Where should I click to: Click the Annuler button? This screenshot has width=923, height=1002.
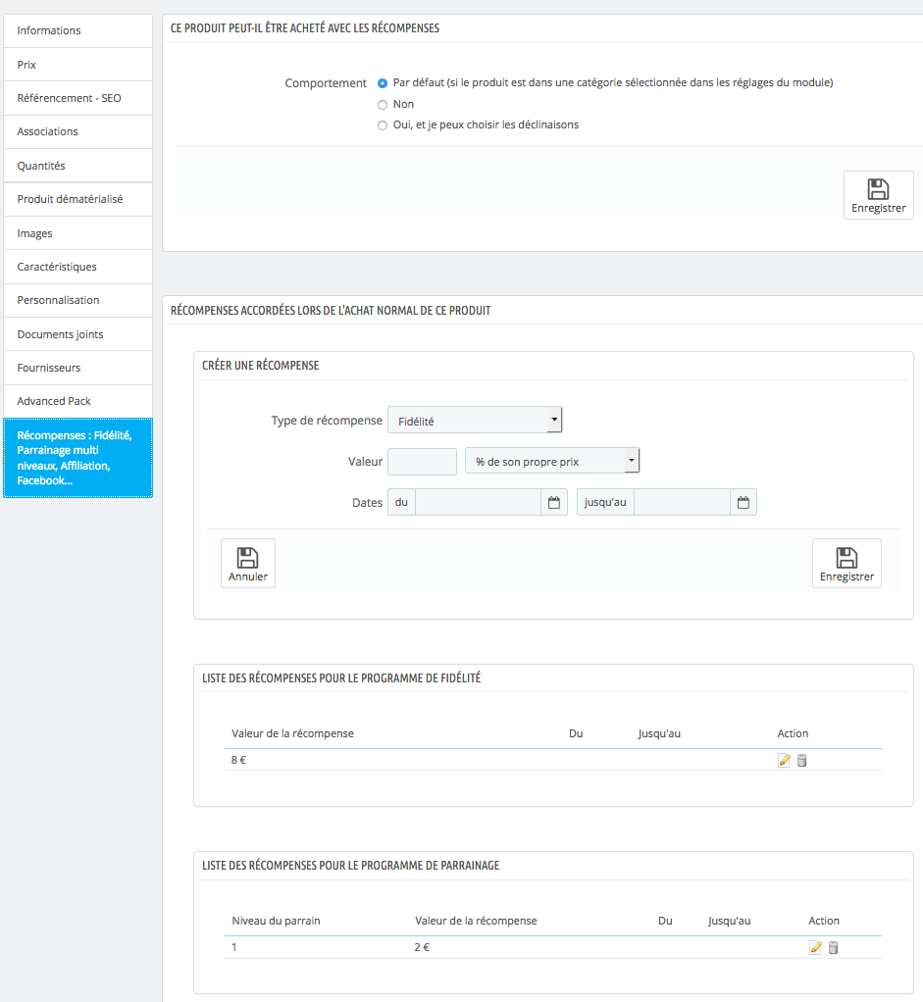[x=248, y=563]
